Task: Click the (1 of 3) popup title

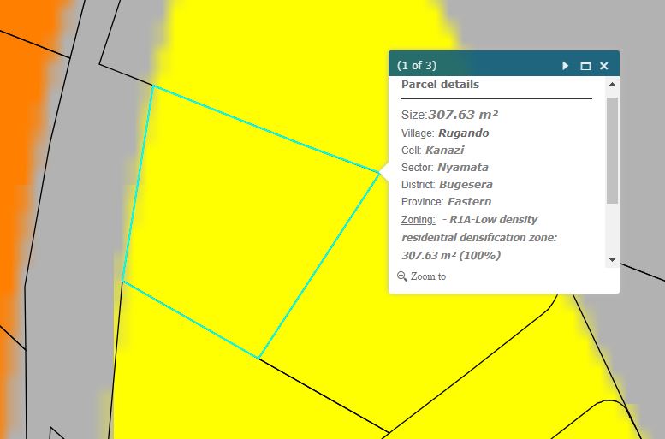Action: [x=417, y=65]
